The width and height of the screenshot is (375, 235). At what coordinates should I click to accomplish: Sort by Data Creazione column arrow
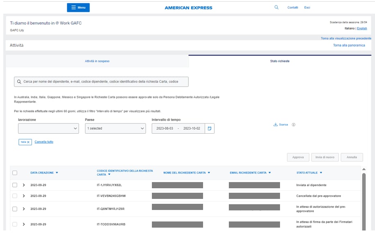(x=56, y=173)
